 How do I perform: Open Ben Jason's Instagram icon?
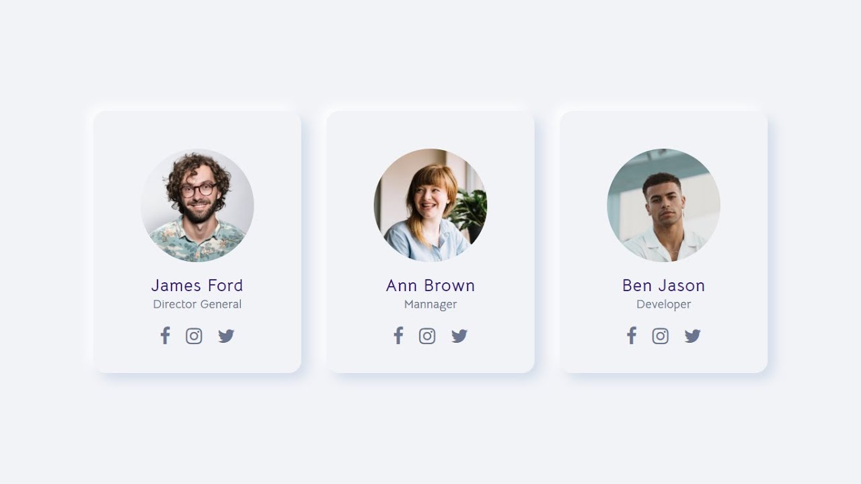661,336
